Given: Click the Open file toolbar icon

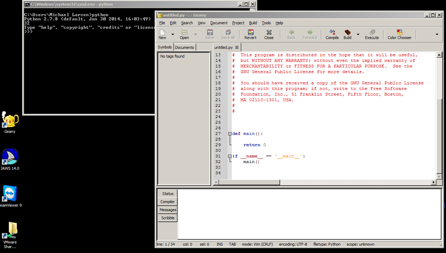Looking at the screenshot, I should pos(184,34).
